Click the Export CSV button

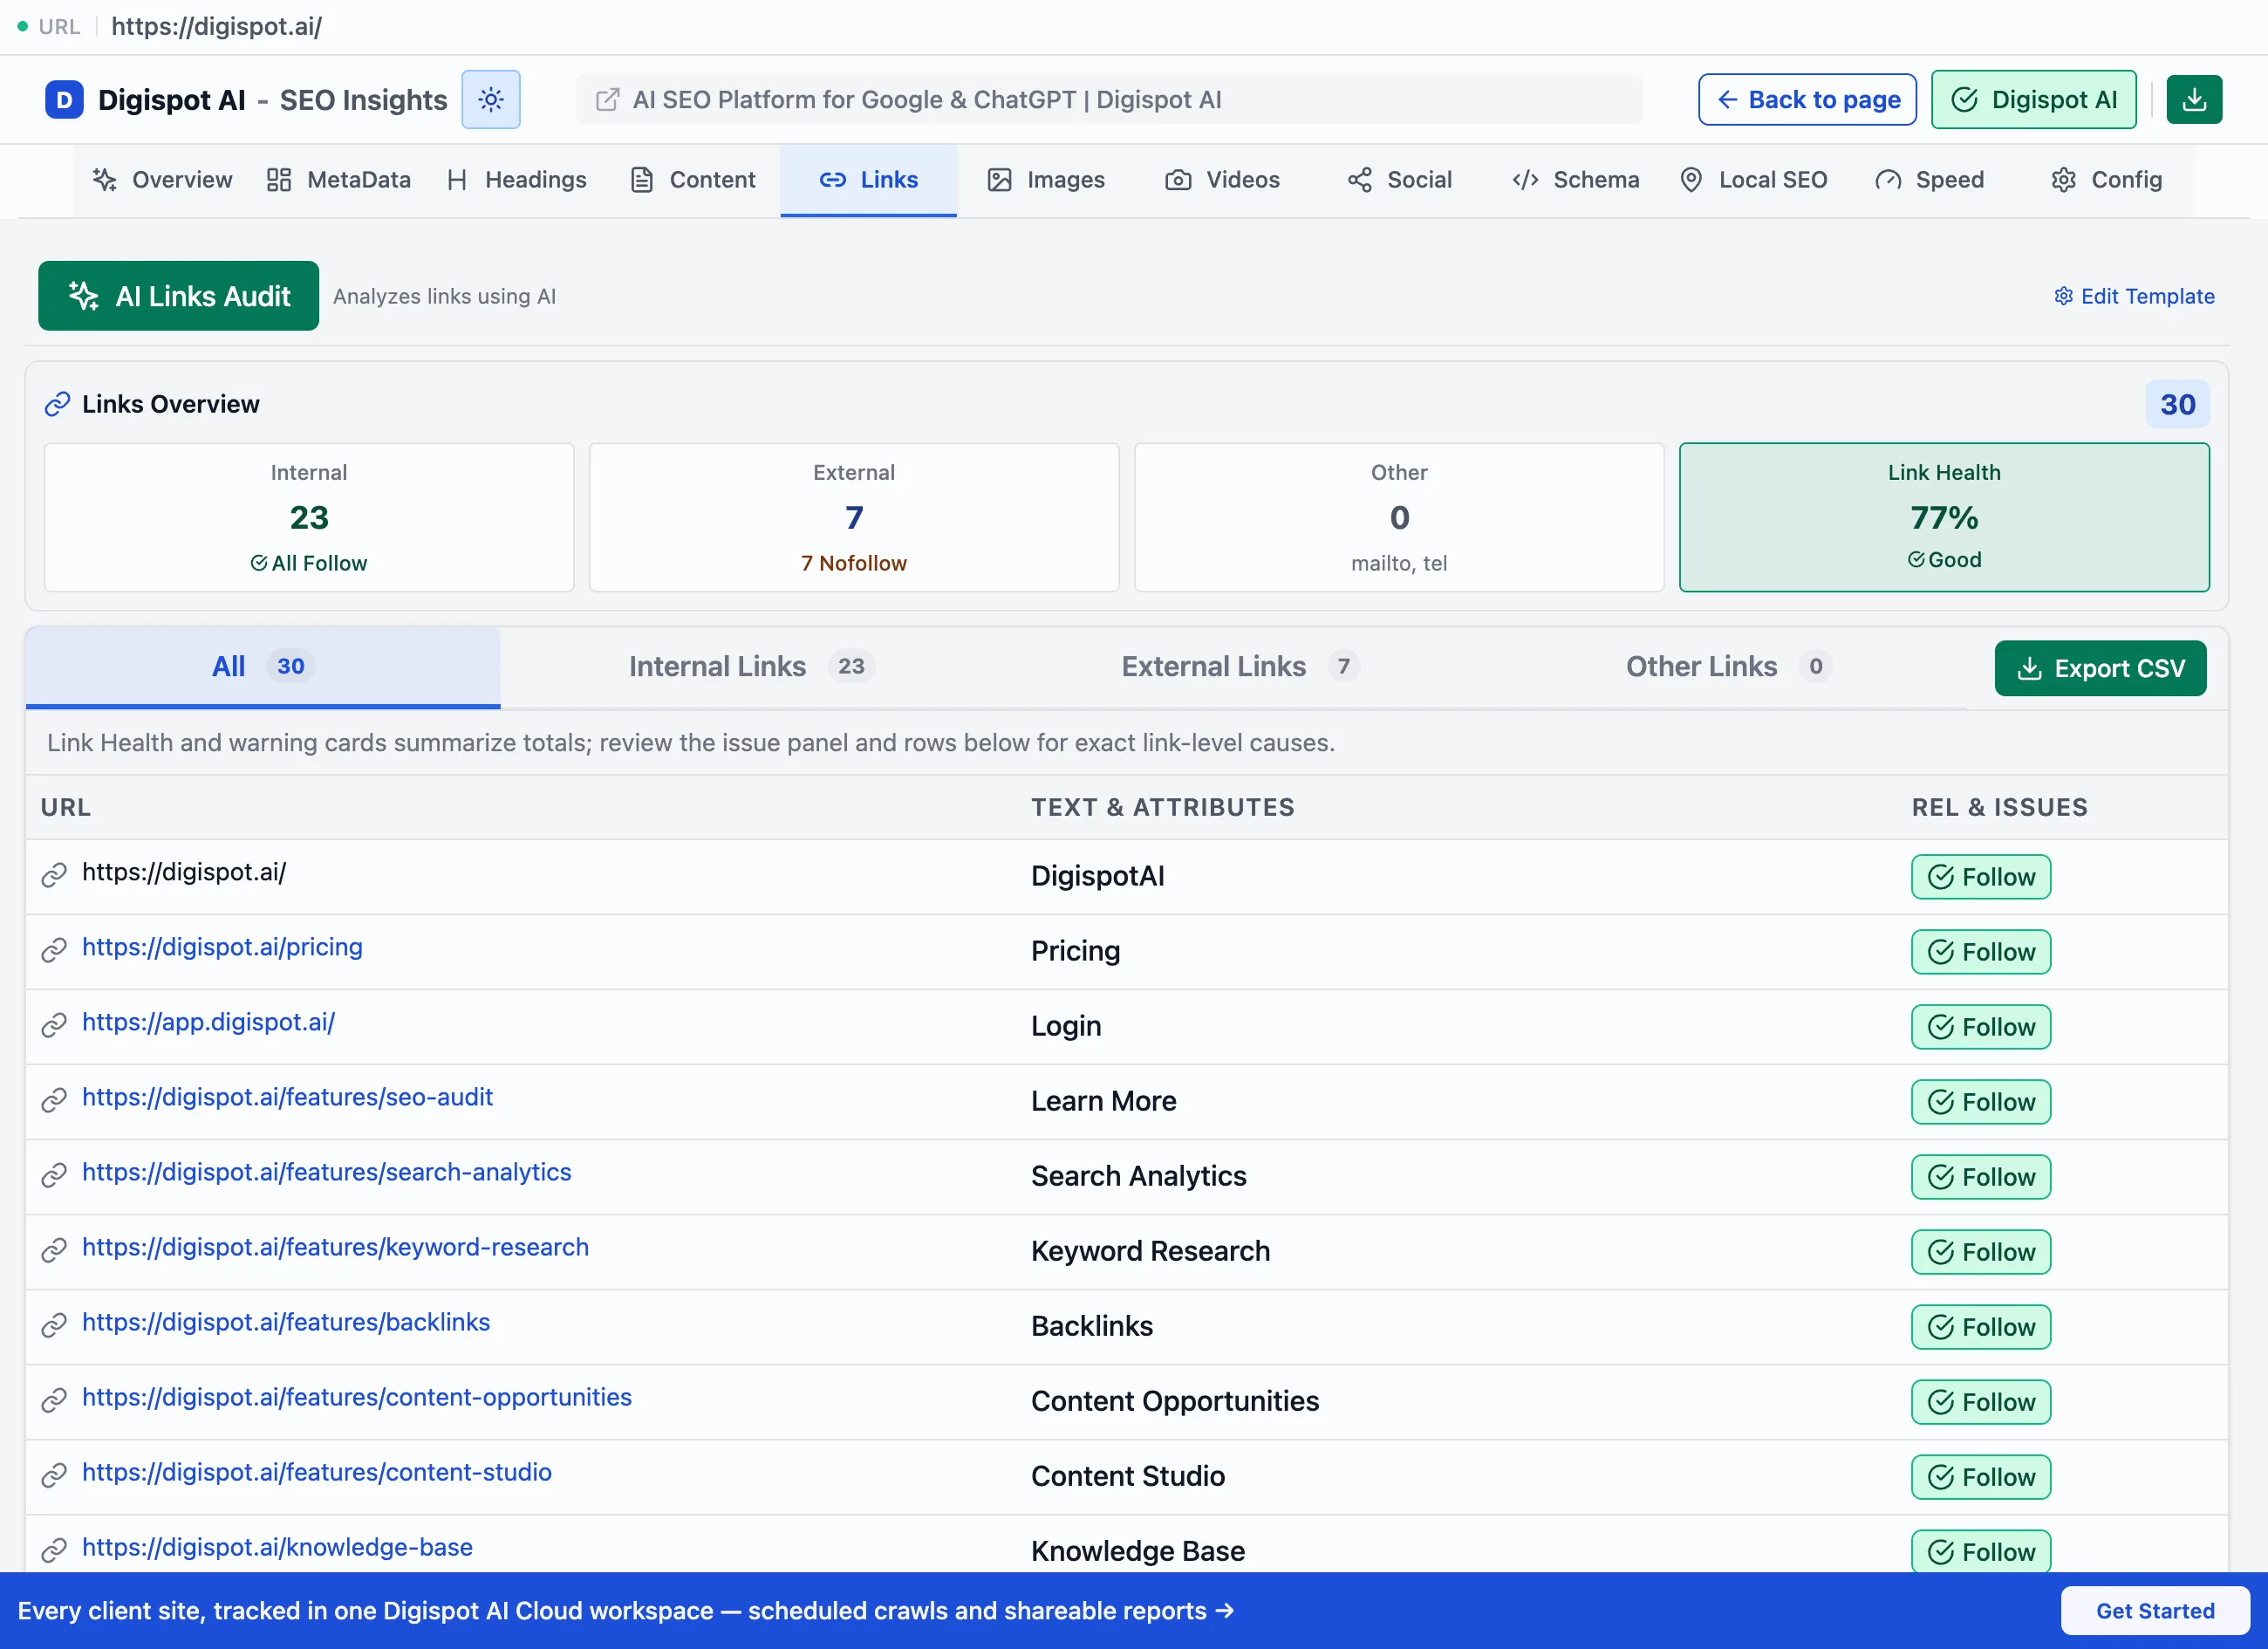tap(2100, 668)
